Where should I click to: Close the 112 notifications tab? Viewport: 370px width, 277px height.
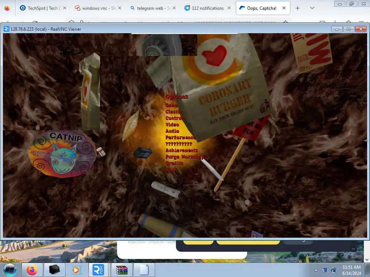[229, 8]
